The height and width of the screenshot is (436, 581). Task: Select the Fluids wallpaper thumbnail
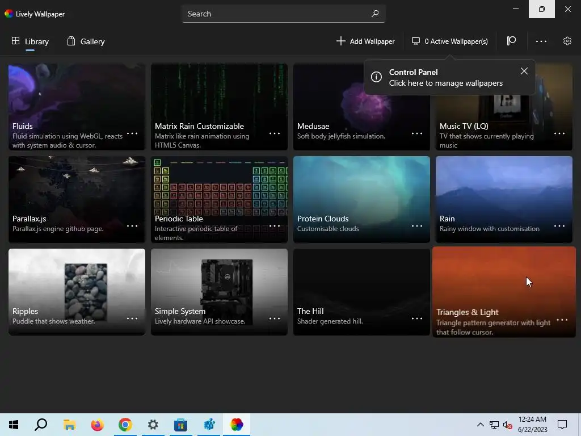[77, 107]
